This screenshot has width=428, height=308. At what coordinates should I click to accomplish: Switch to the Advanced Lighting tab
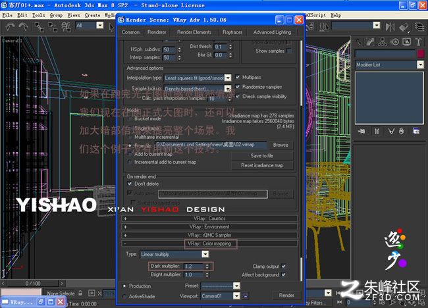[272, 32]
